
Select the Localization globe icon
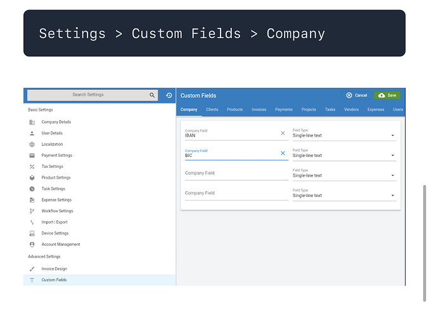[x=32, y=144]
